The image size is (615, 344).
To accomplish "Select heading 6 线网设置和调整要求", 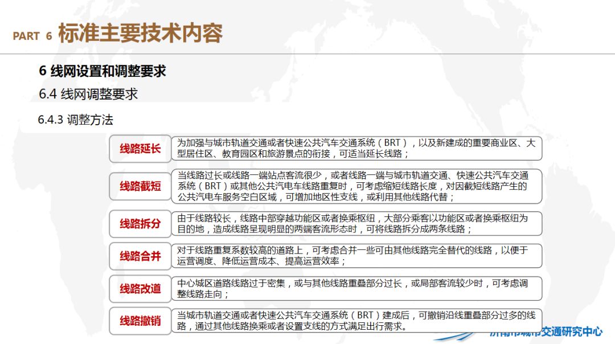I will coord(102,71).
